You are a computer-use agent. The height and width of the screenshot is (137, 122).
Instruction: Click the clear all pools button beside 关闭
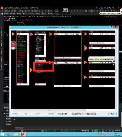coord(91,114)
